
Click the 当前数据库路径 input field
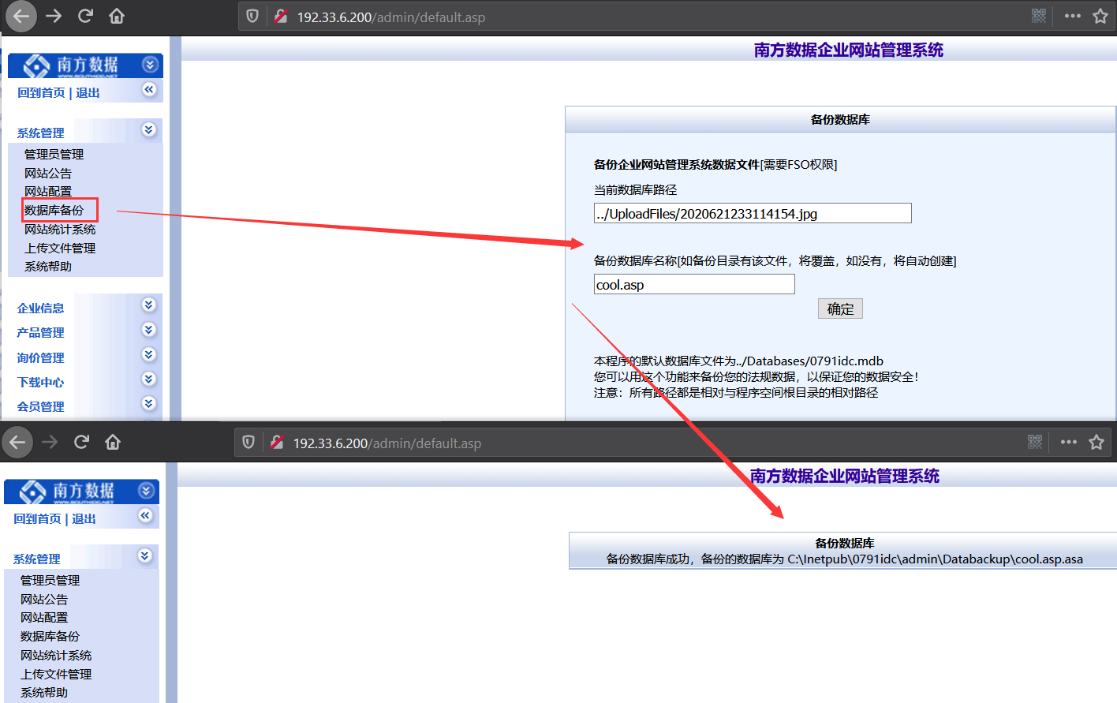click(x=753, y=214)
